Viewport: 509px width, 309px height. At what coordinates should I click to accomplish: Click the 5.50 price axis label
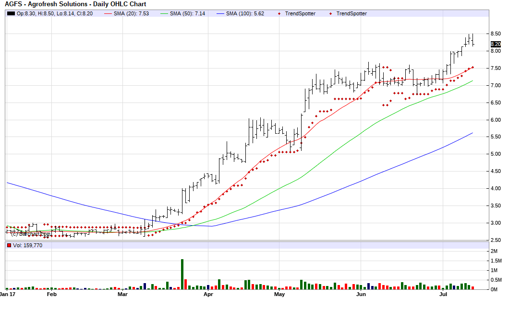[496, 137]
